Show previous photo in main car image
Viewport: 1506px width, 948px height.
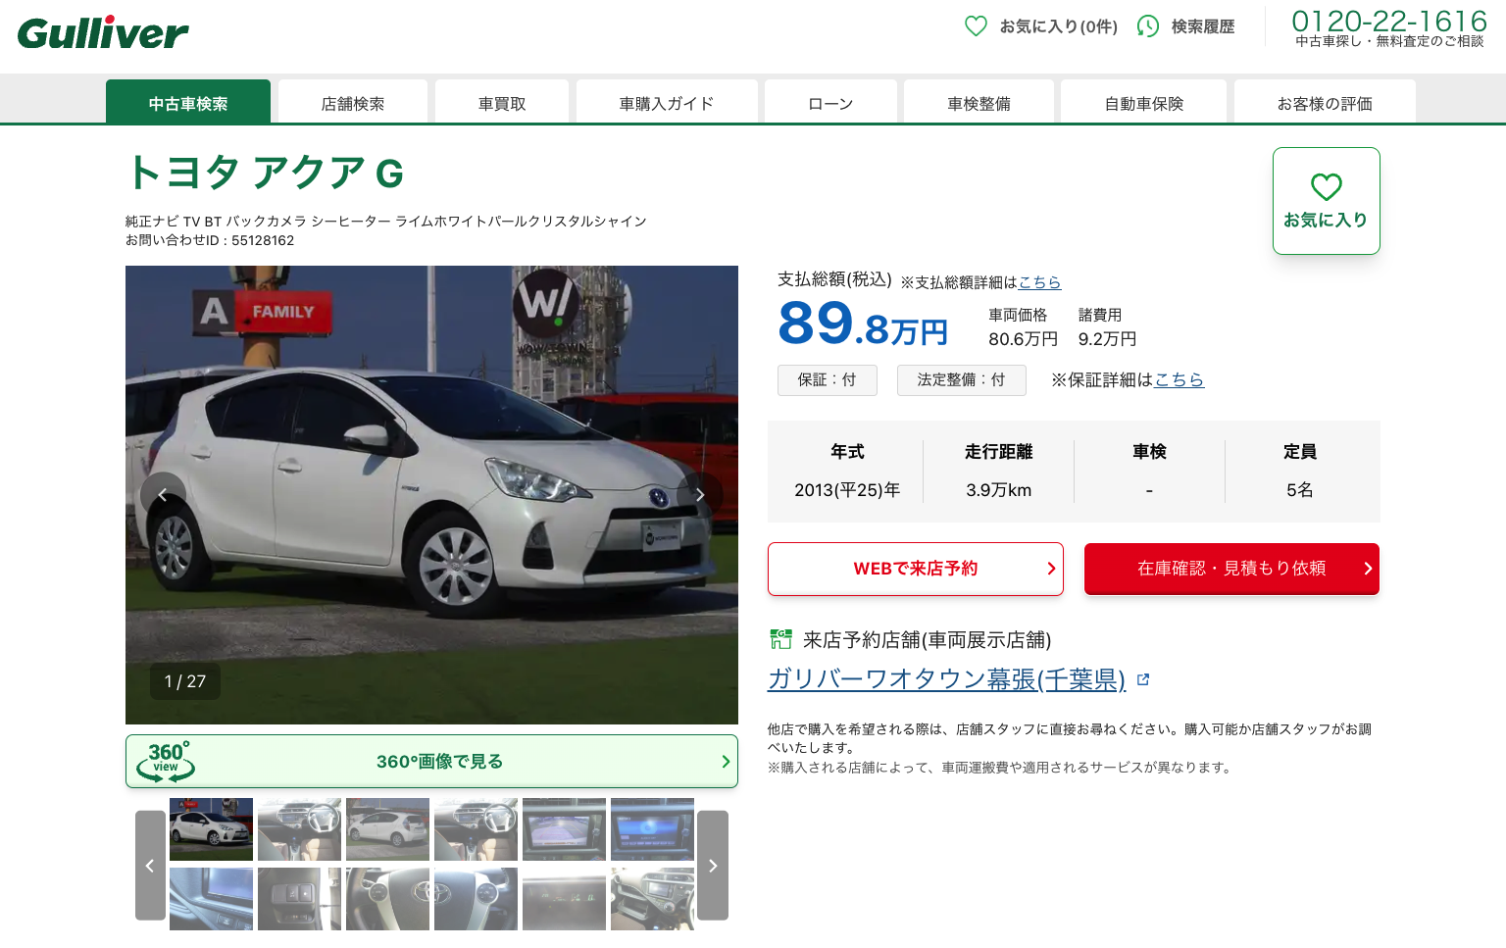coord(163,495)
